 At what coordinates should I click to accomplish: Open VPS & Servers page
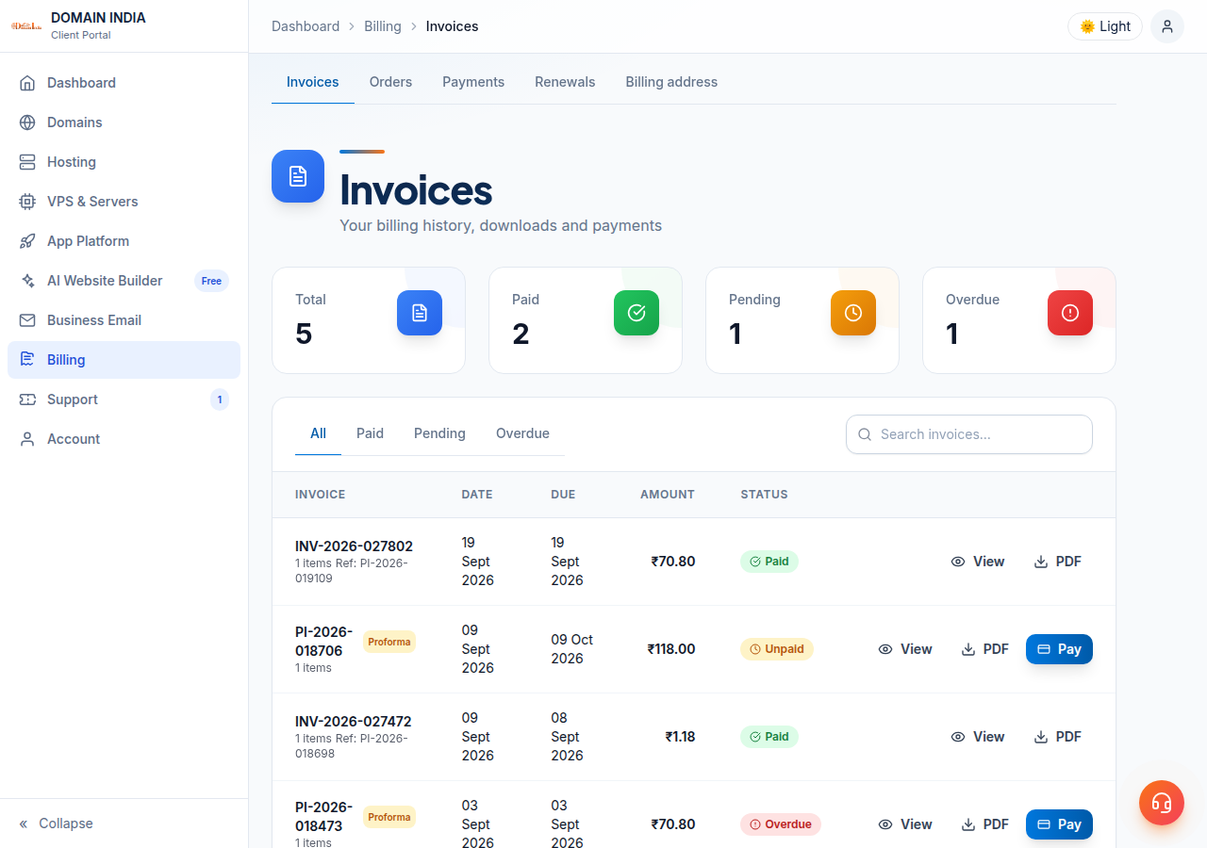pyautogui.click(x=124, y=202)
